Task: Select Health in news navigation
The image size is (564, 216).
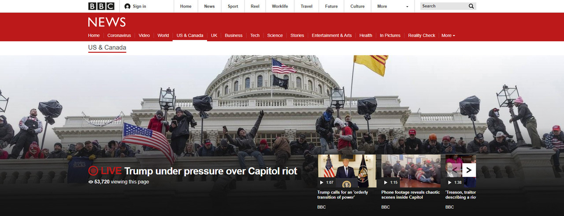Action: pos(366,35)
